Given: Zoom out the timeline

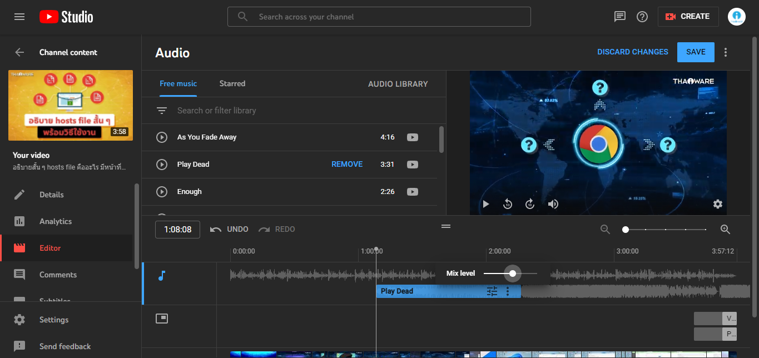Looking at the screenshot, I should coord(605,230).
